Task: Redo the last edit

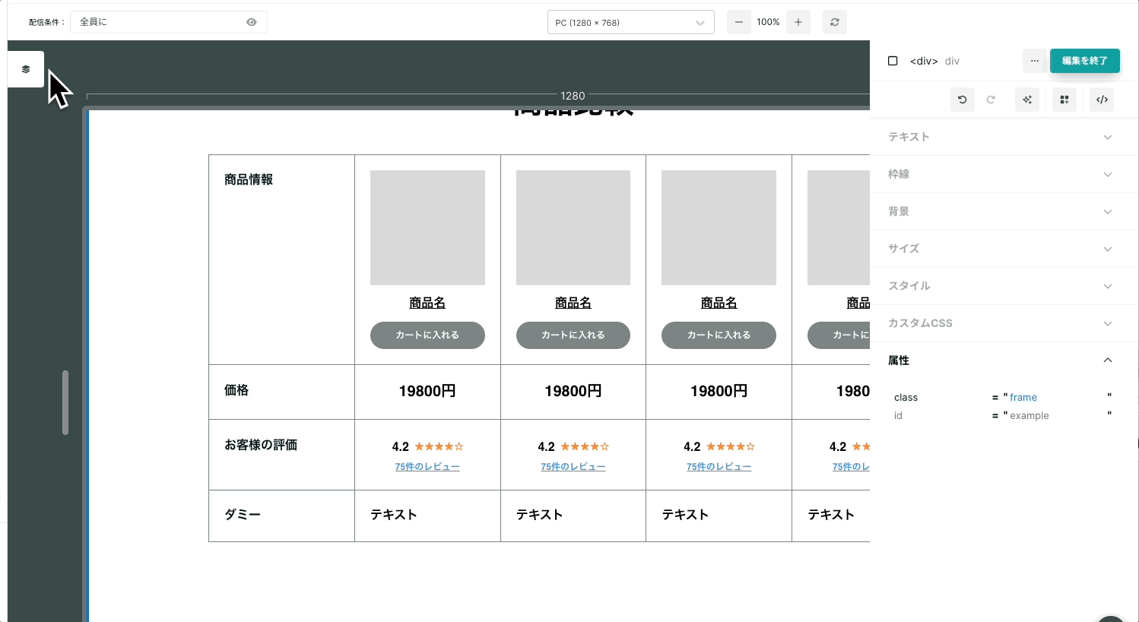Action: pos(991,100)
